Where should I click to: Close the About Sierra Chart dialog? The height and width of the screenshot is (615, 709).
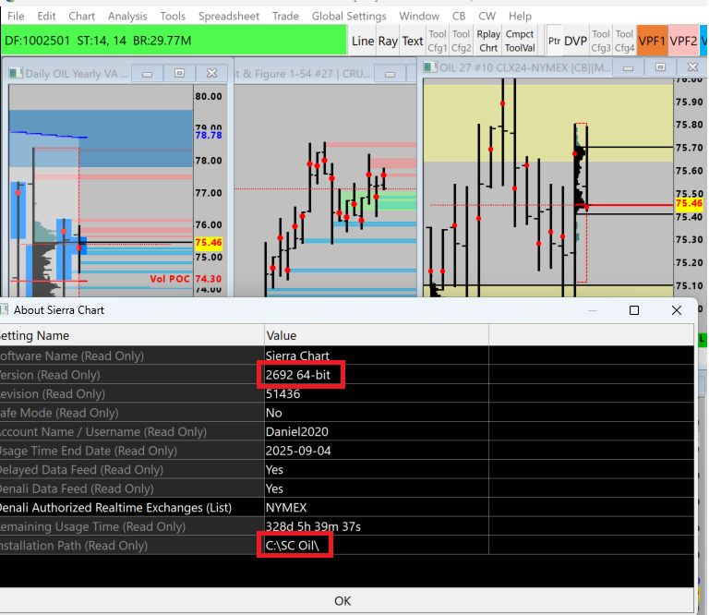pyautogui.click(x=677, y=310)
